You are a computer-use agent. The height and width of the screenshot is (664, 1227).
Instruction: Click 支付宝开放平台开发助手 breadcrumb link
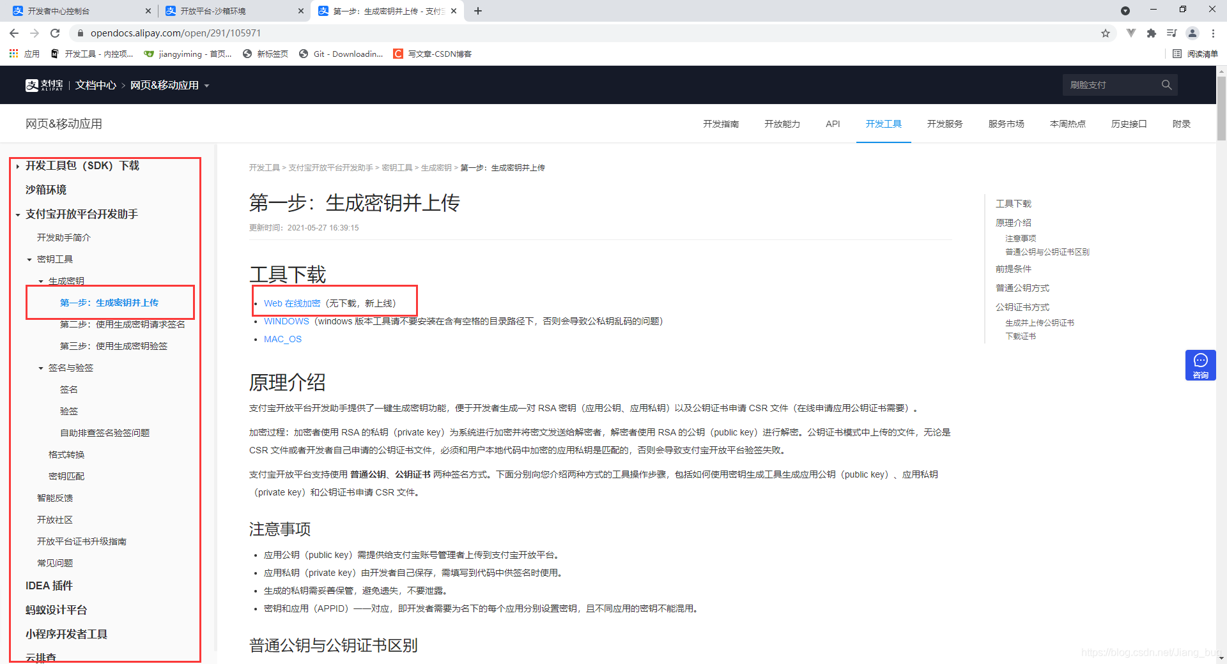330,168
